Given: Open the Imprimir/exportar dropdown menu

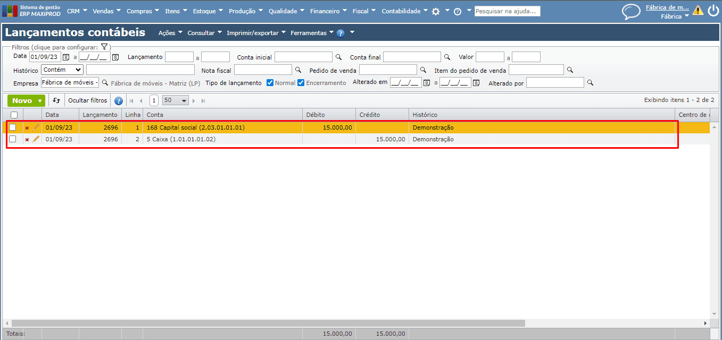Looking at the screenshot, I should (x=256, y=33).
